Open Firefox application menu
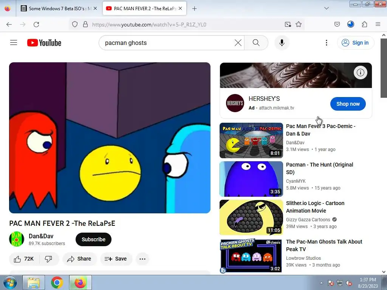Viewport: 387px width, 290px height. pyautogui.click(x=378, y=25)
